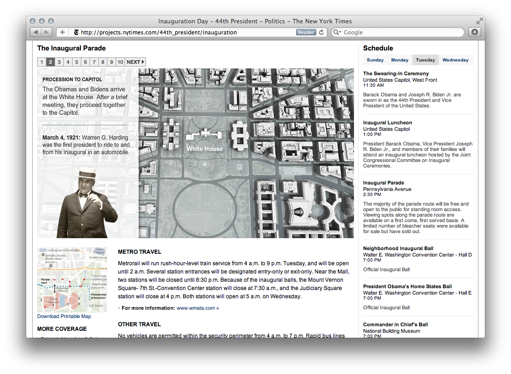Click the Download Printable Map link
This screenshot has width=511, height=374.
click(x=64, y=316)
